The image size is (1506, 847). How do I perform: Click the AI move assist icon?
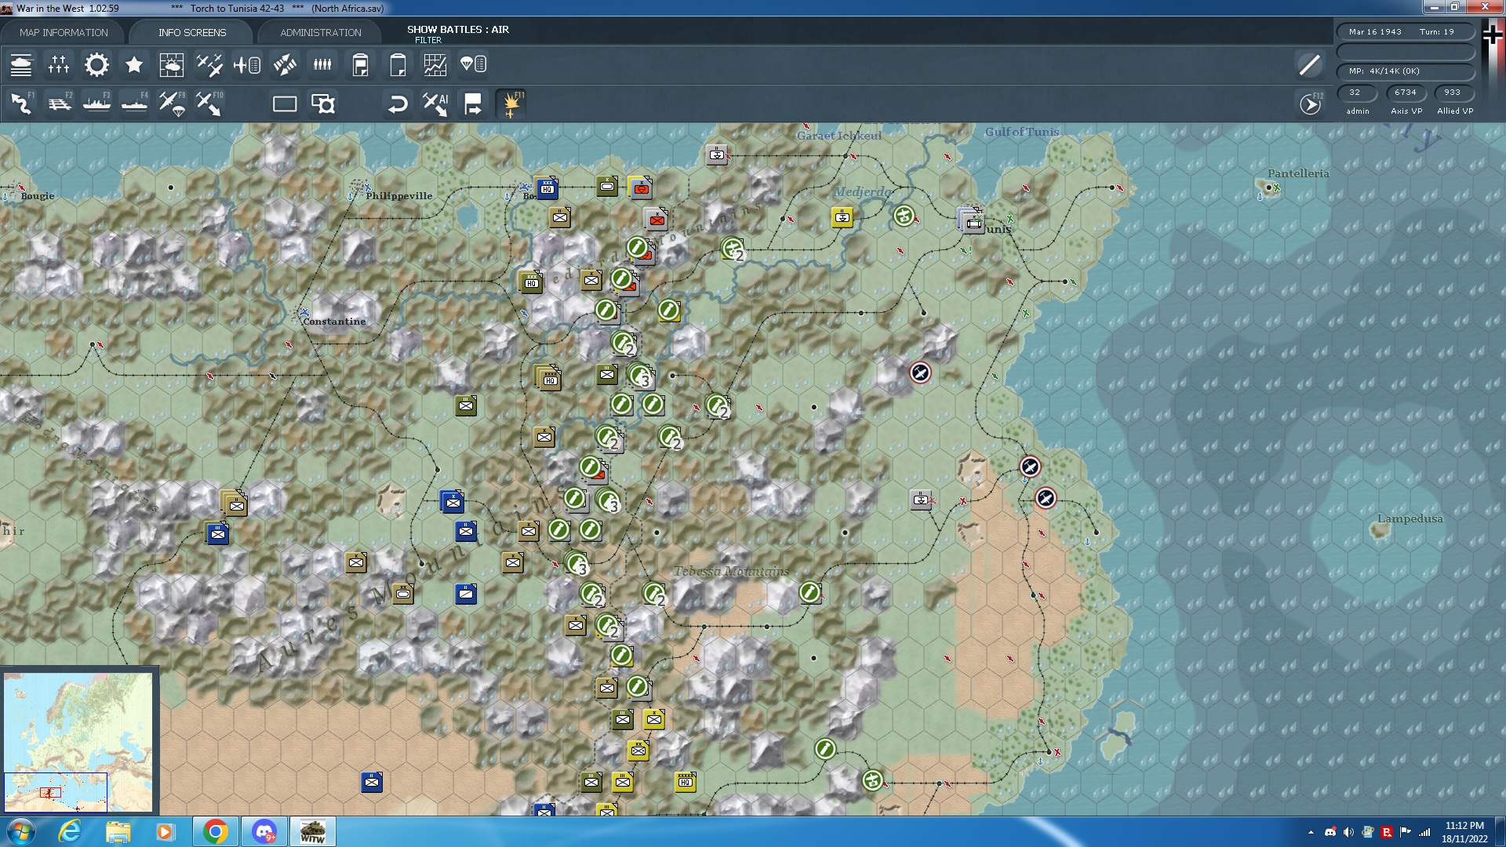coord(435,104)
